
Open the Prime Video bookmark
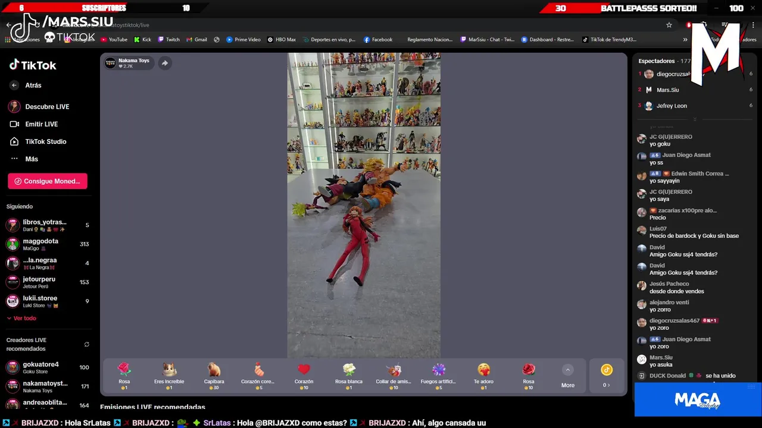[x=243, y=40]
